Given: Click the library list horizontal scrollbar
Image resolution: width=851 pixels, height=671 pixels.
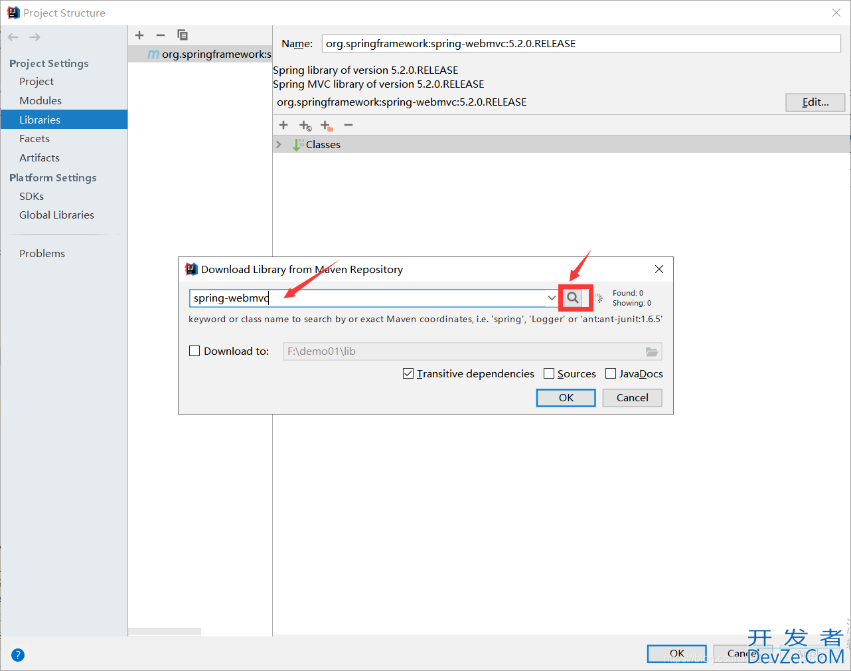Looking at the screenshot, I should coord(165,632).
